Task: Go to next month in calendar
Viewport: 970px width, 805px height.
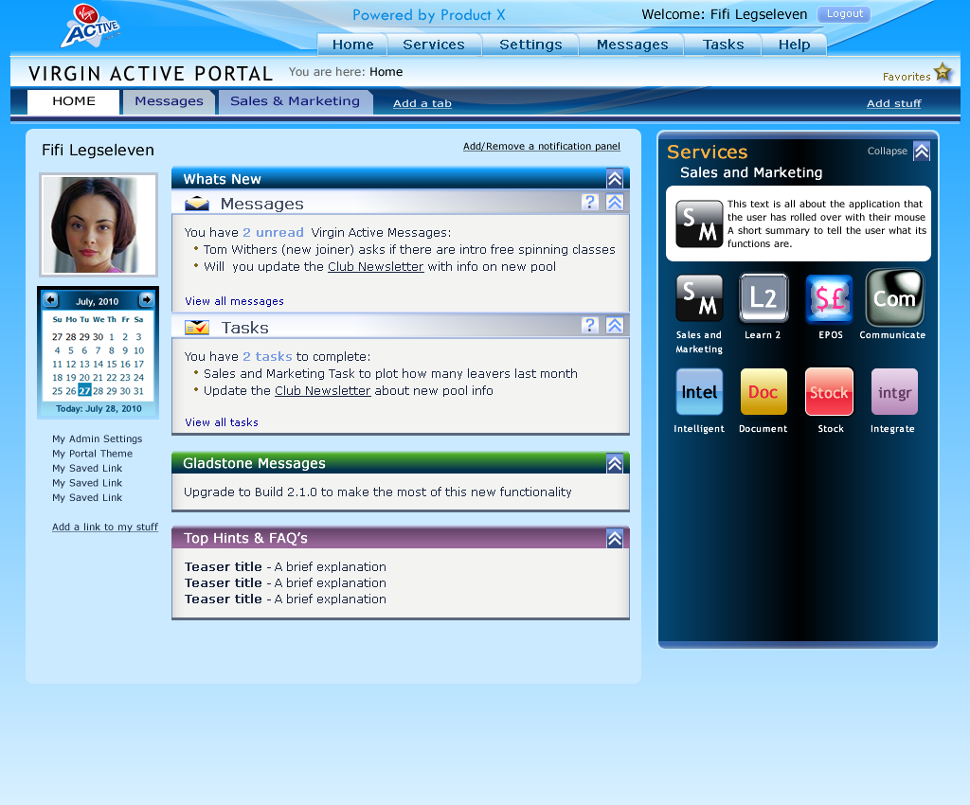Action: [x=146, y=300]
